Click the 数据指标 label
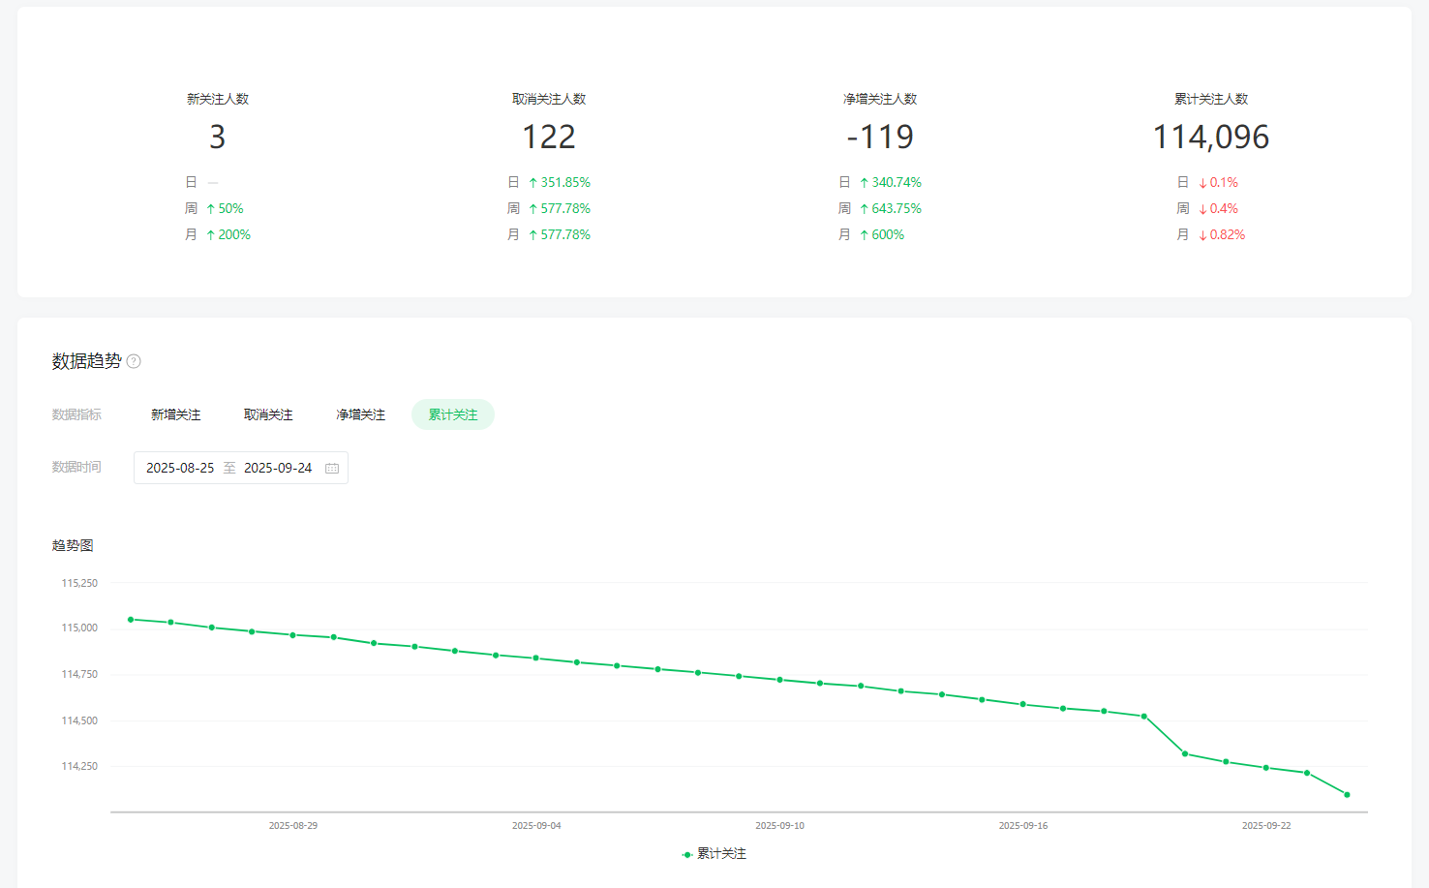The height and width of the screenshot is (888, 1429). [76, 414]
